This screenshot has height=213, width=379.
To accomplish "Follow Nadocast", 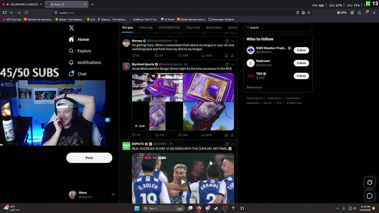I will click(301, 63).
